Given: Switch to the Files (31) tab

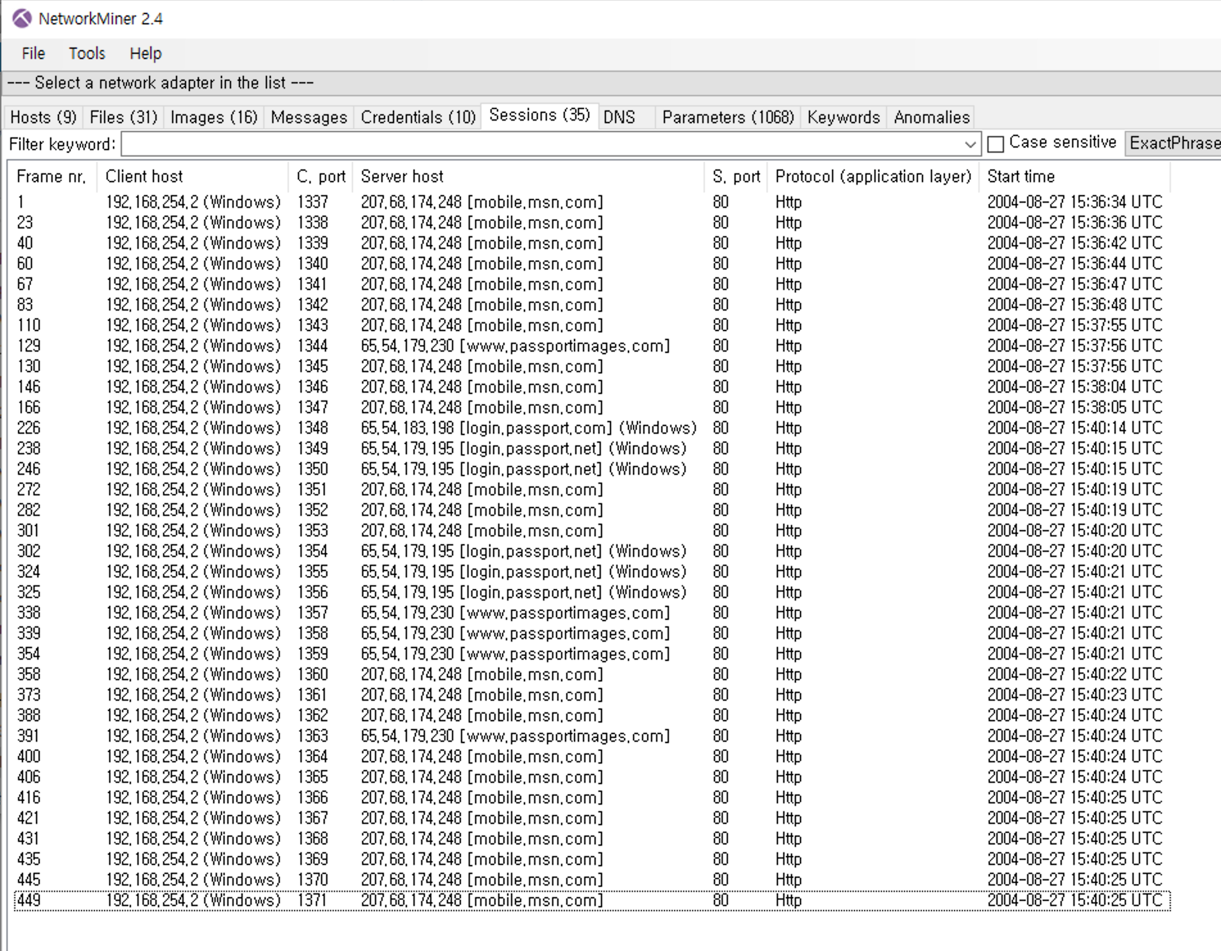Looking at the screenshot, I should pyautogui.click(x=123, y=117).
